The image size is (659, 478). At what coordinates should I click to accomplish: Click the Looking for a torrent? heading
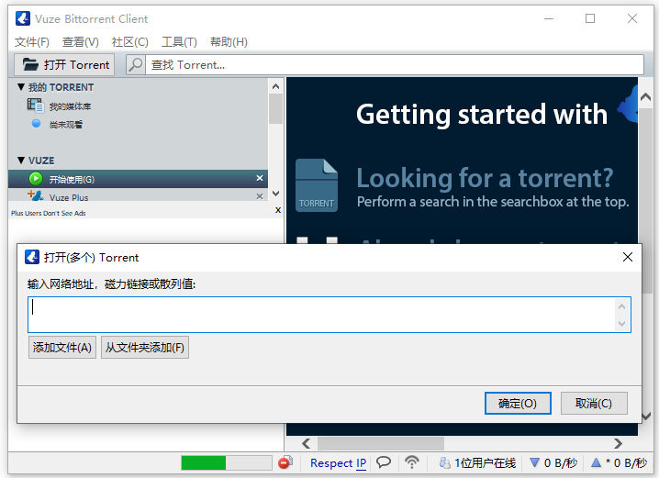[x=485, y=178]
